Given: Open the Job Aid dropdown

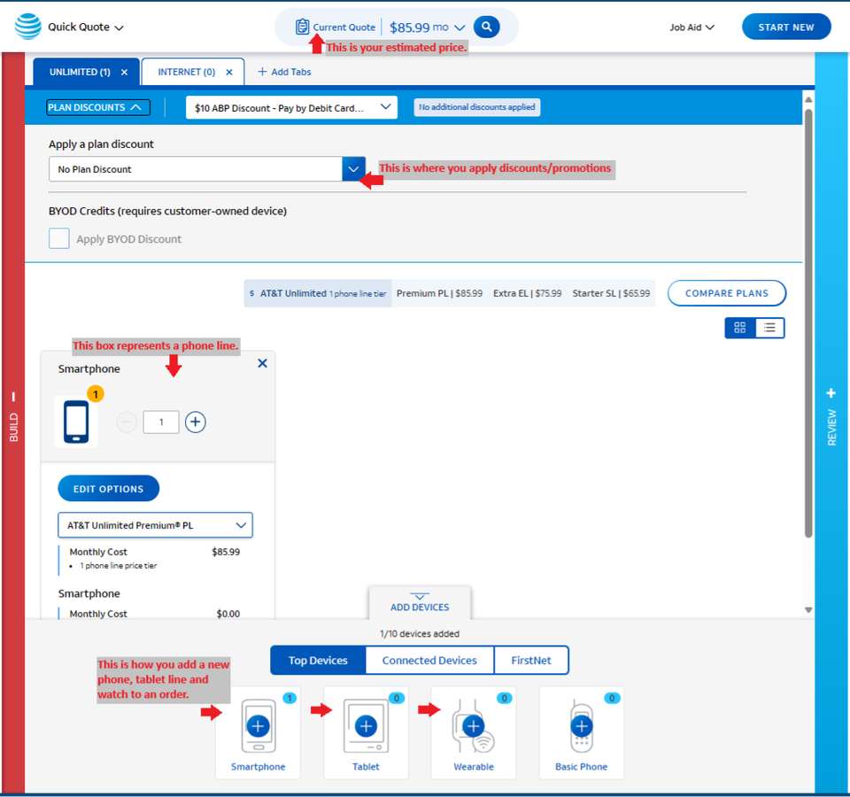Looking at the screenshot, I should tap(692, 27).
